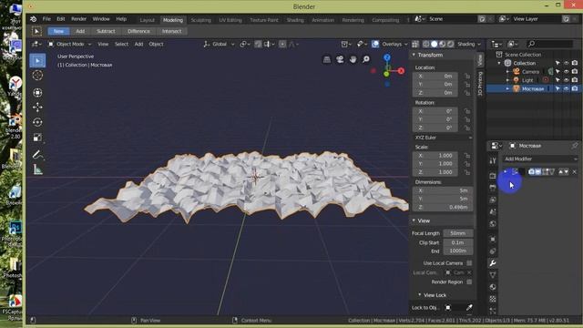The image size is (583, 328).
Task: Open the Overlays dropdown
Action: pos(394,45)
